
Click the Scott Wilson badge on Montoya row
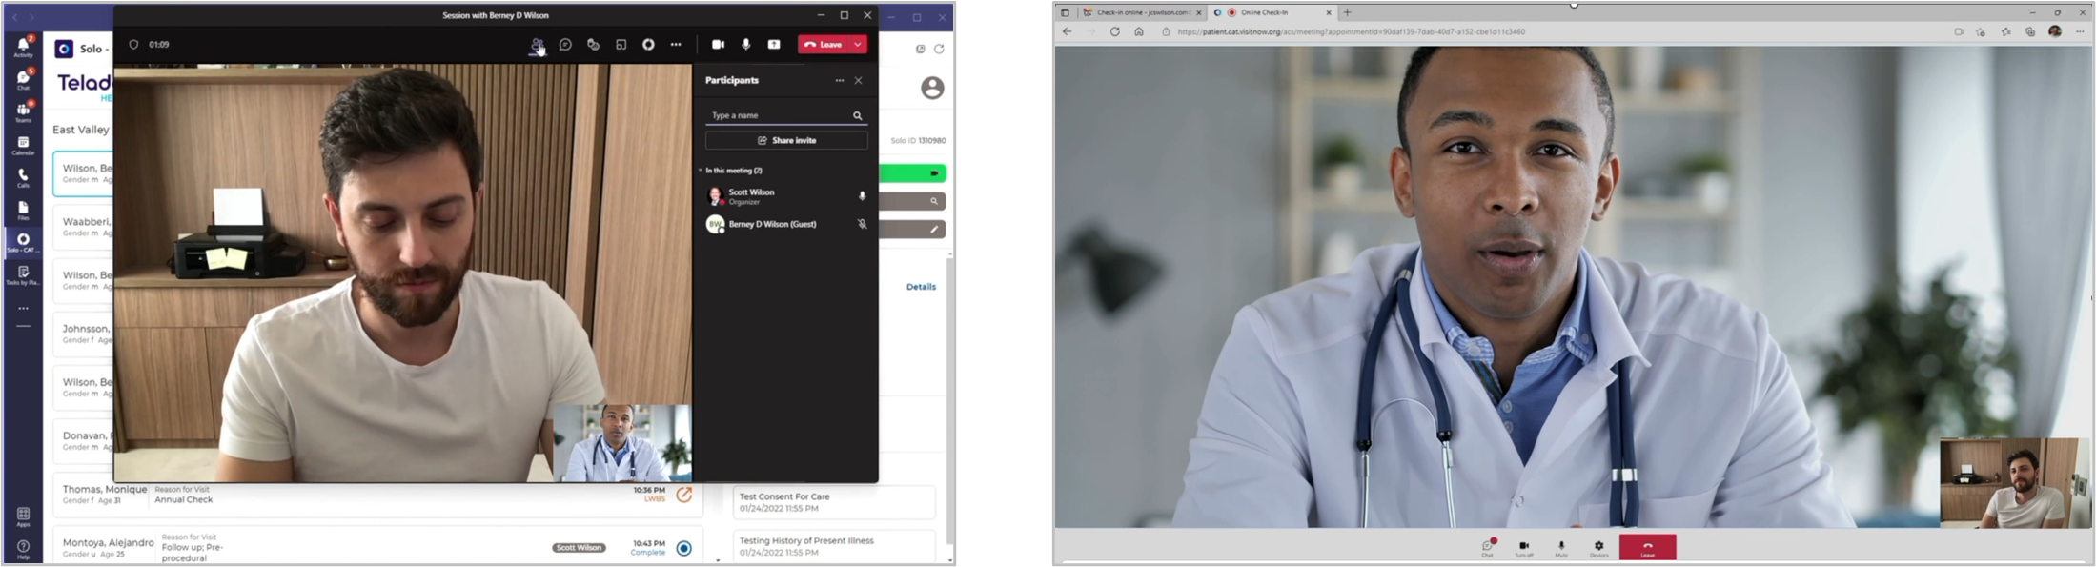pyautogui.click(x=579, y=548)
